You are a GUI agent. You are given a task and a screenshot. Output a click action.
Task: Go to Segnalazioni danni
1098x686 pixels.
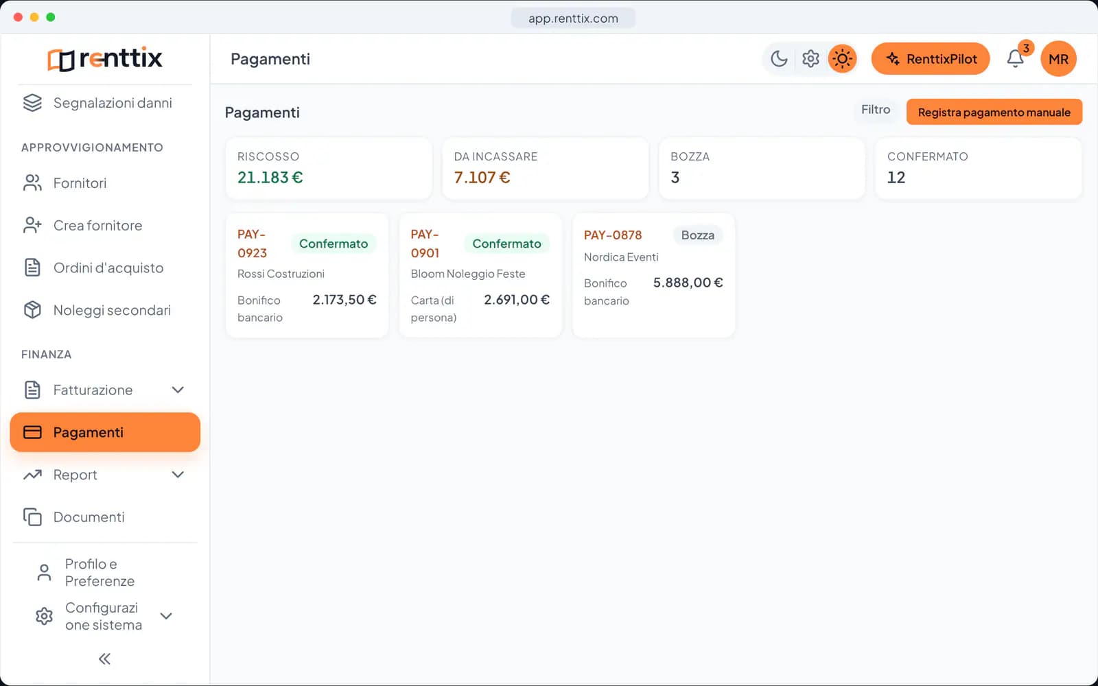[105, 103]
